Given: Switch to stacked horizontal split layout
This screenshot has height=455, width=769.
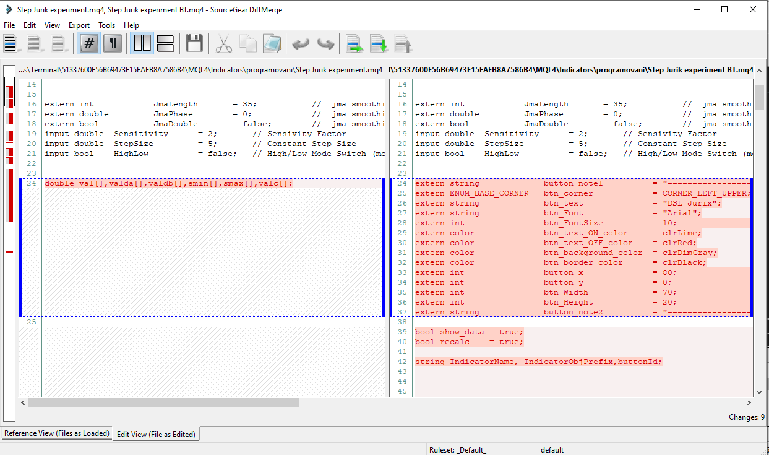Looking at the screenshot, I should (x=165, y=43).
